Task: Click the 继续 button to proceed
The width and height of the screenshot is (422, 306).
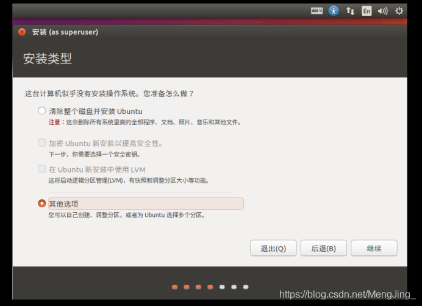Action: [x=374, y=248]
